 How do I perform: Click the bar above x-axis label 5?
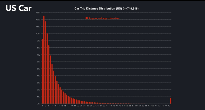click(49, 74)
